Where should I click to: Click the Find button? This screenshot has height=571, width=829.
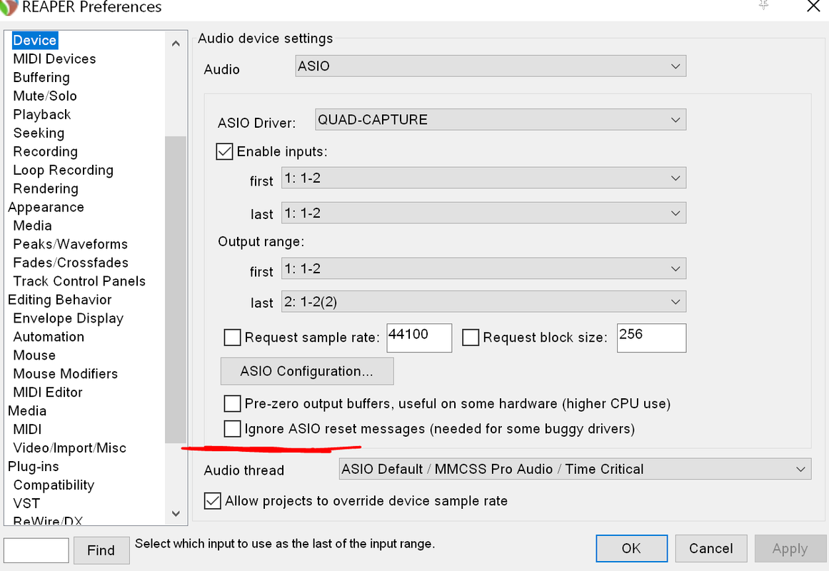[x=101, y=550]
